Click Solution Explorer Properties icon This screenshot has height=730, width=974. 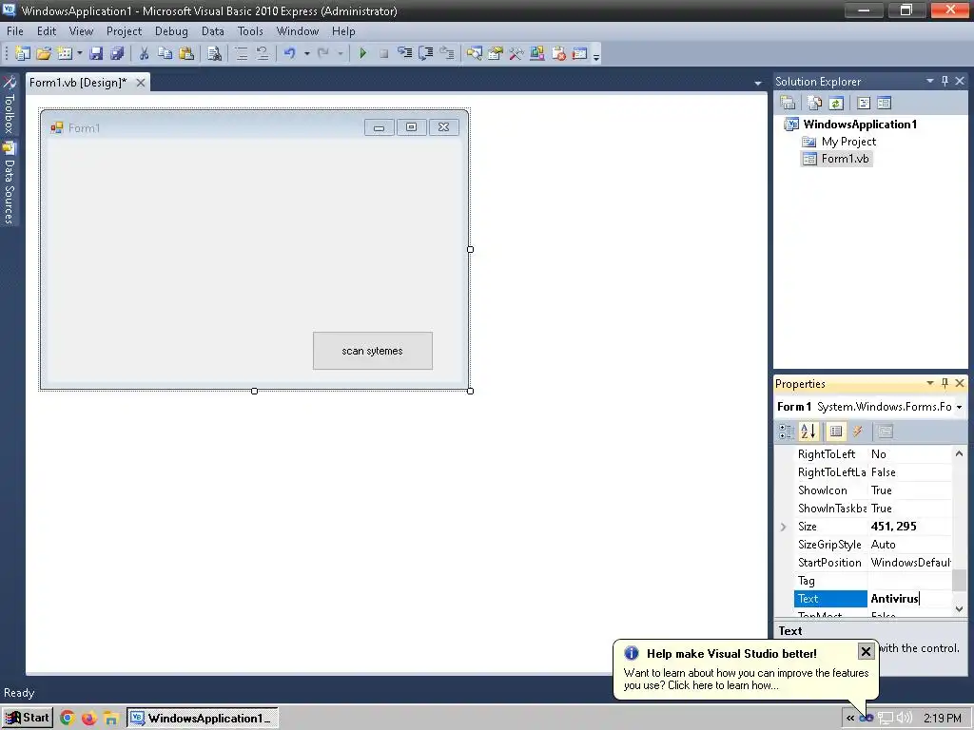tap(788, 103)
